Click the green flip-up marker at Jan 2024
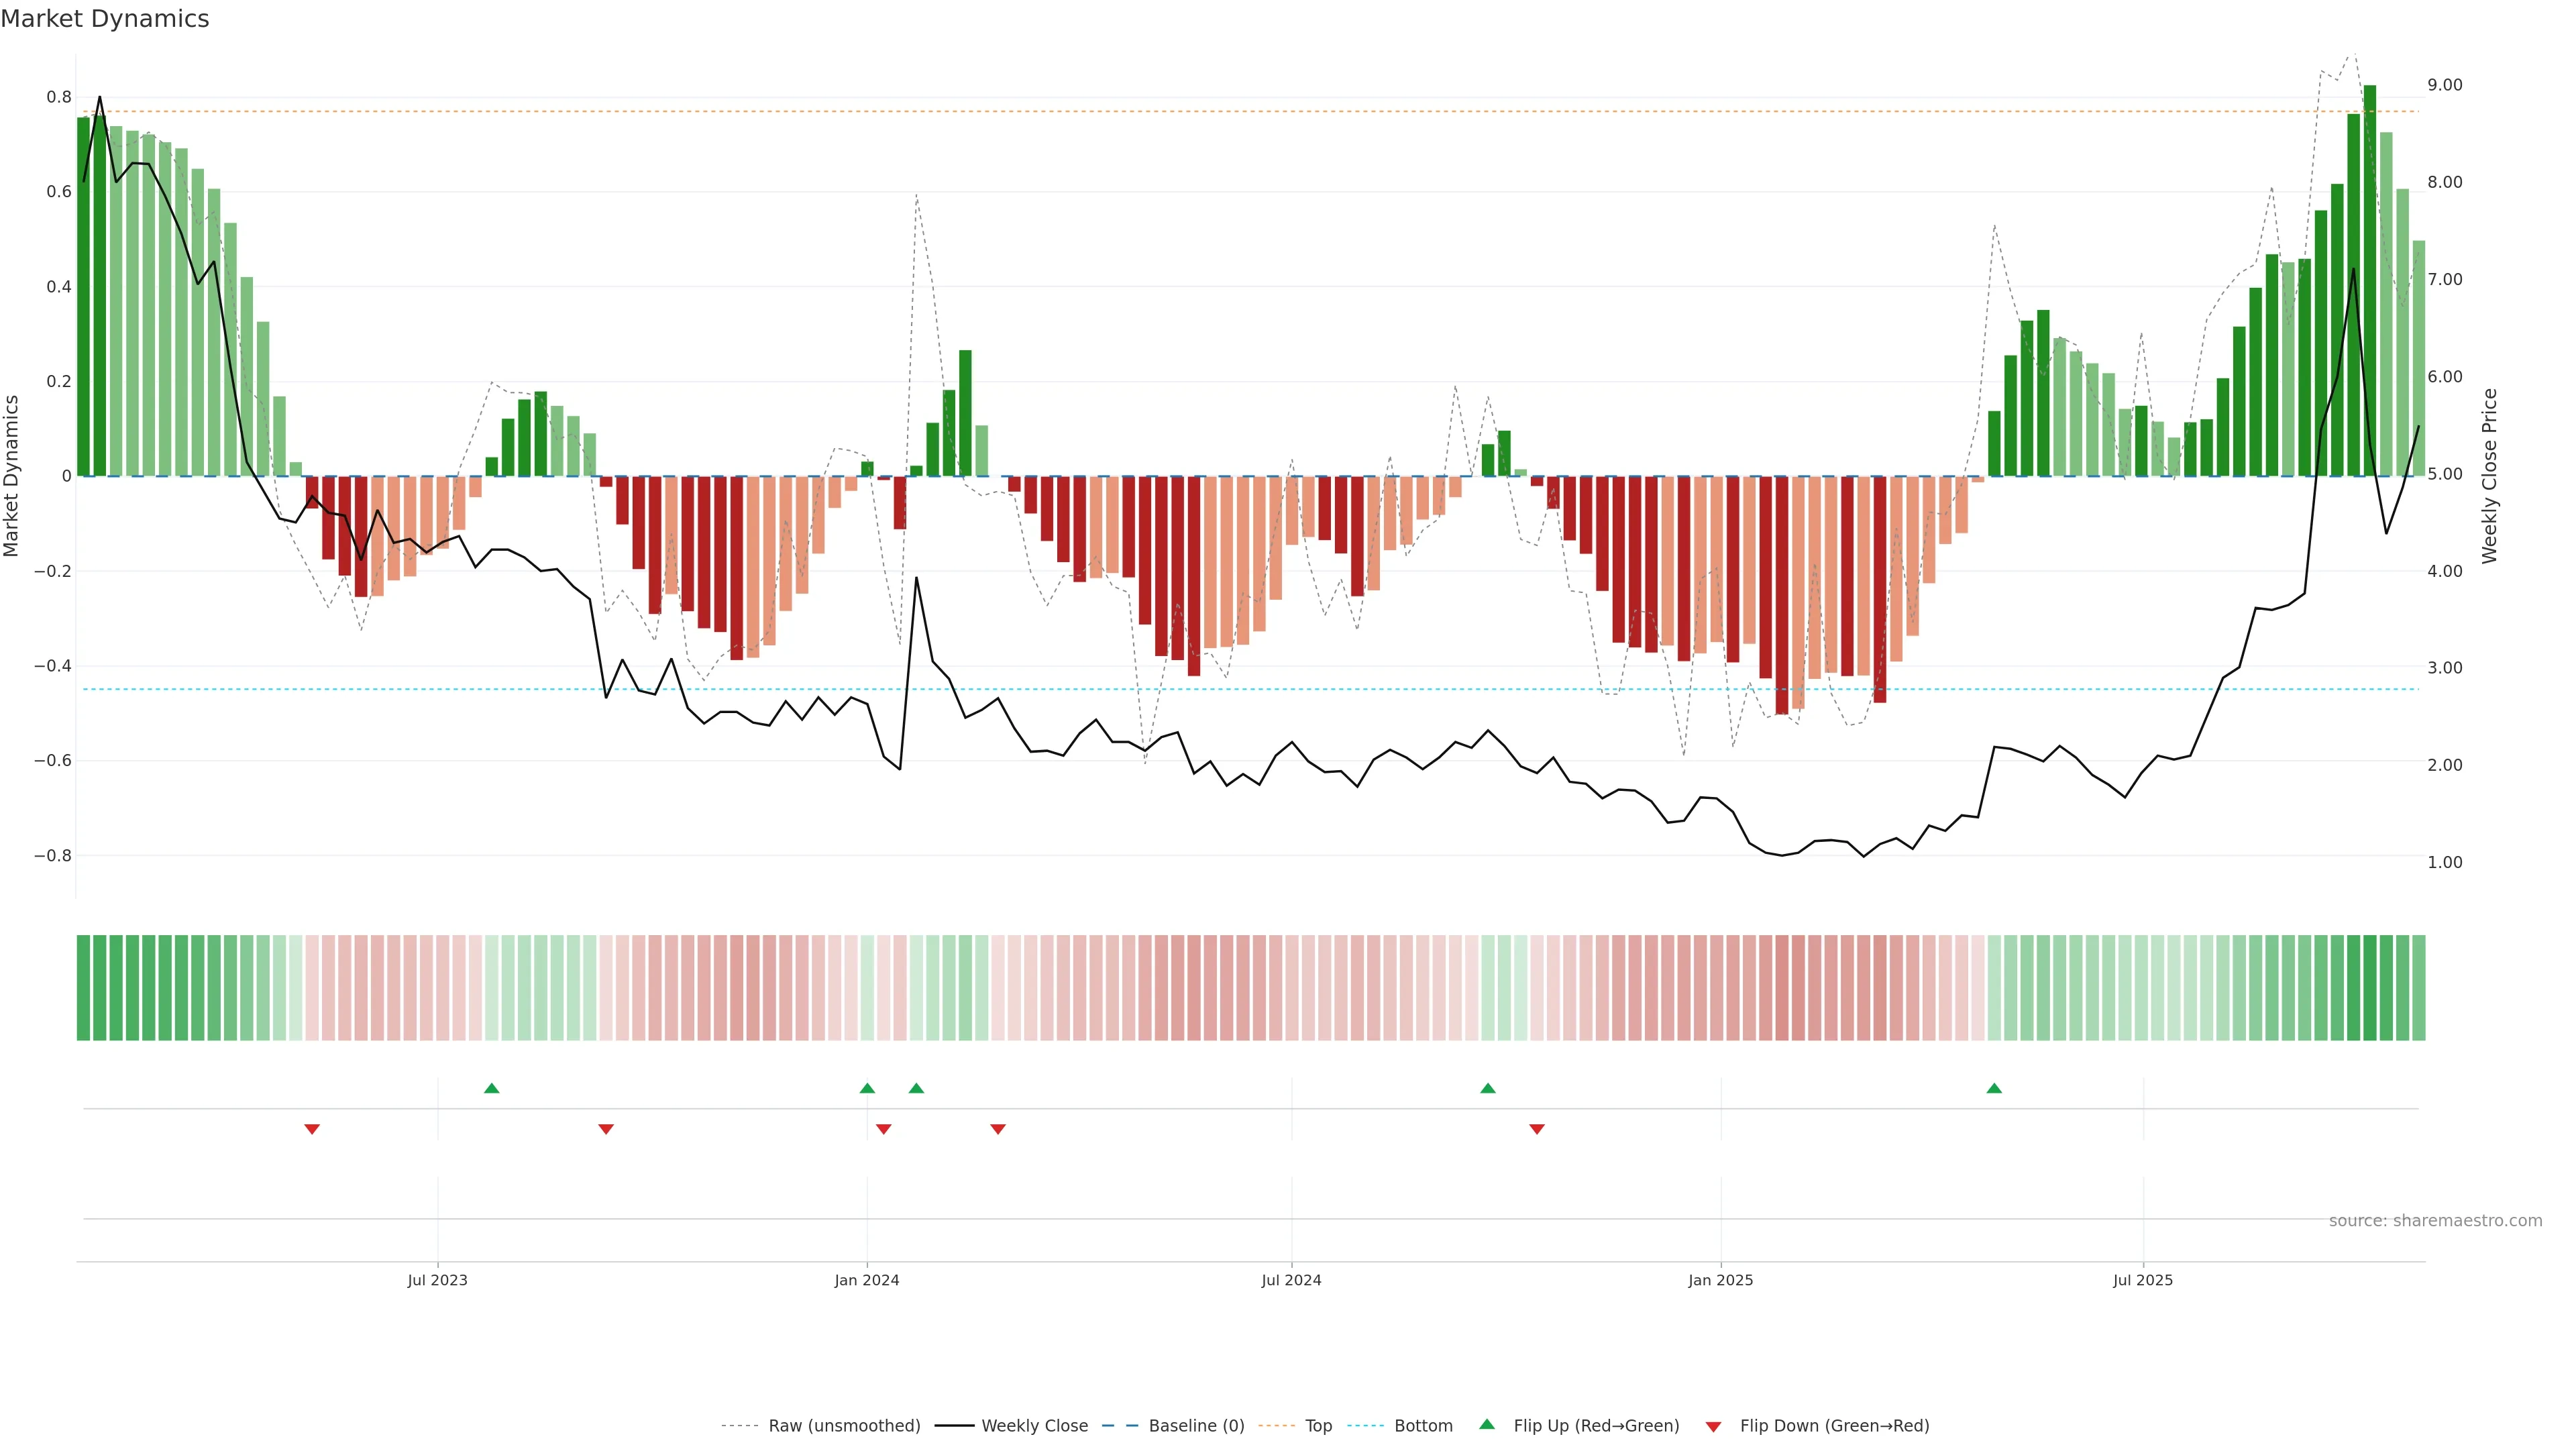Viewport: 2576px width, 1449px height. click(867, 1088)
